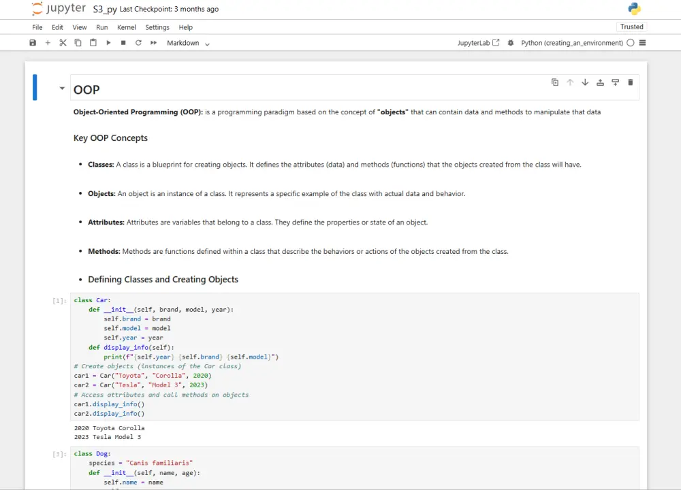Viewport: 681px width, 490px height.
Task: Click the Methods bullet point
Action: pyautogui.click(x=298, y=251)
